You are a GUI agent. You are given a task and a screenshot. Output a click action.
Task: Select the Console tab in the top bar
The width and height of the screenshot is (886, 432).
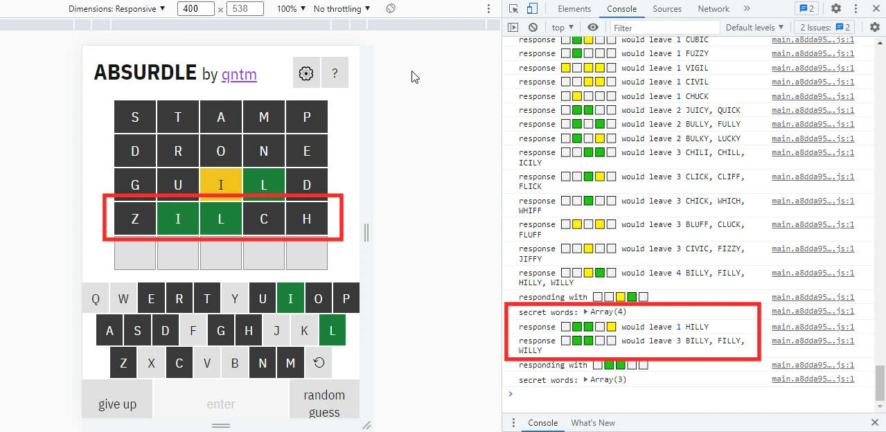click(622, 9)
